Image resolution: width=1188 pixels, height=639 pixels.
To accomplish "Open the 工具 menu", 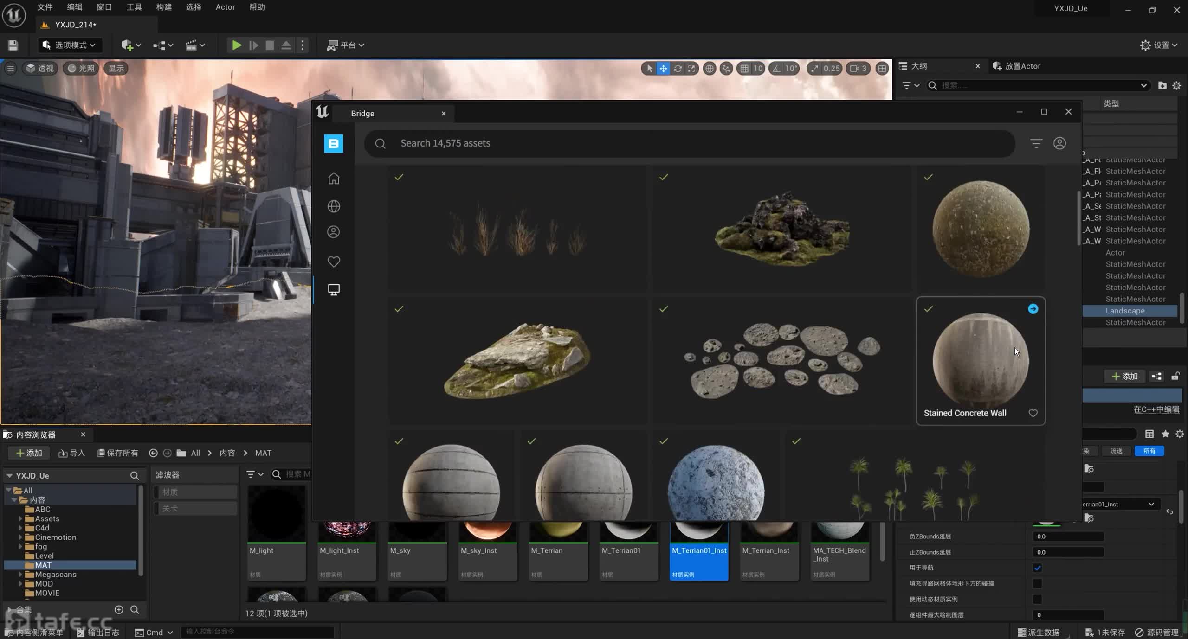I will click(134, 7).
